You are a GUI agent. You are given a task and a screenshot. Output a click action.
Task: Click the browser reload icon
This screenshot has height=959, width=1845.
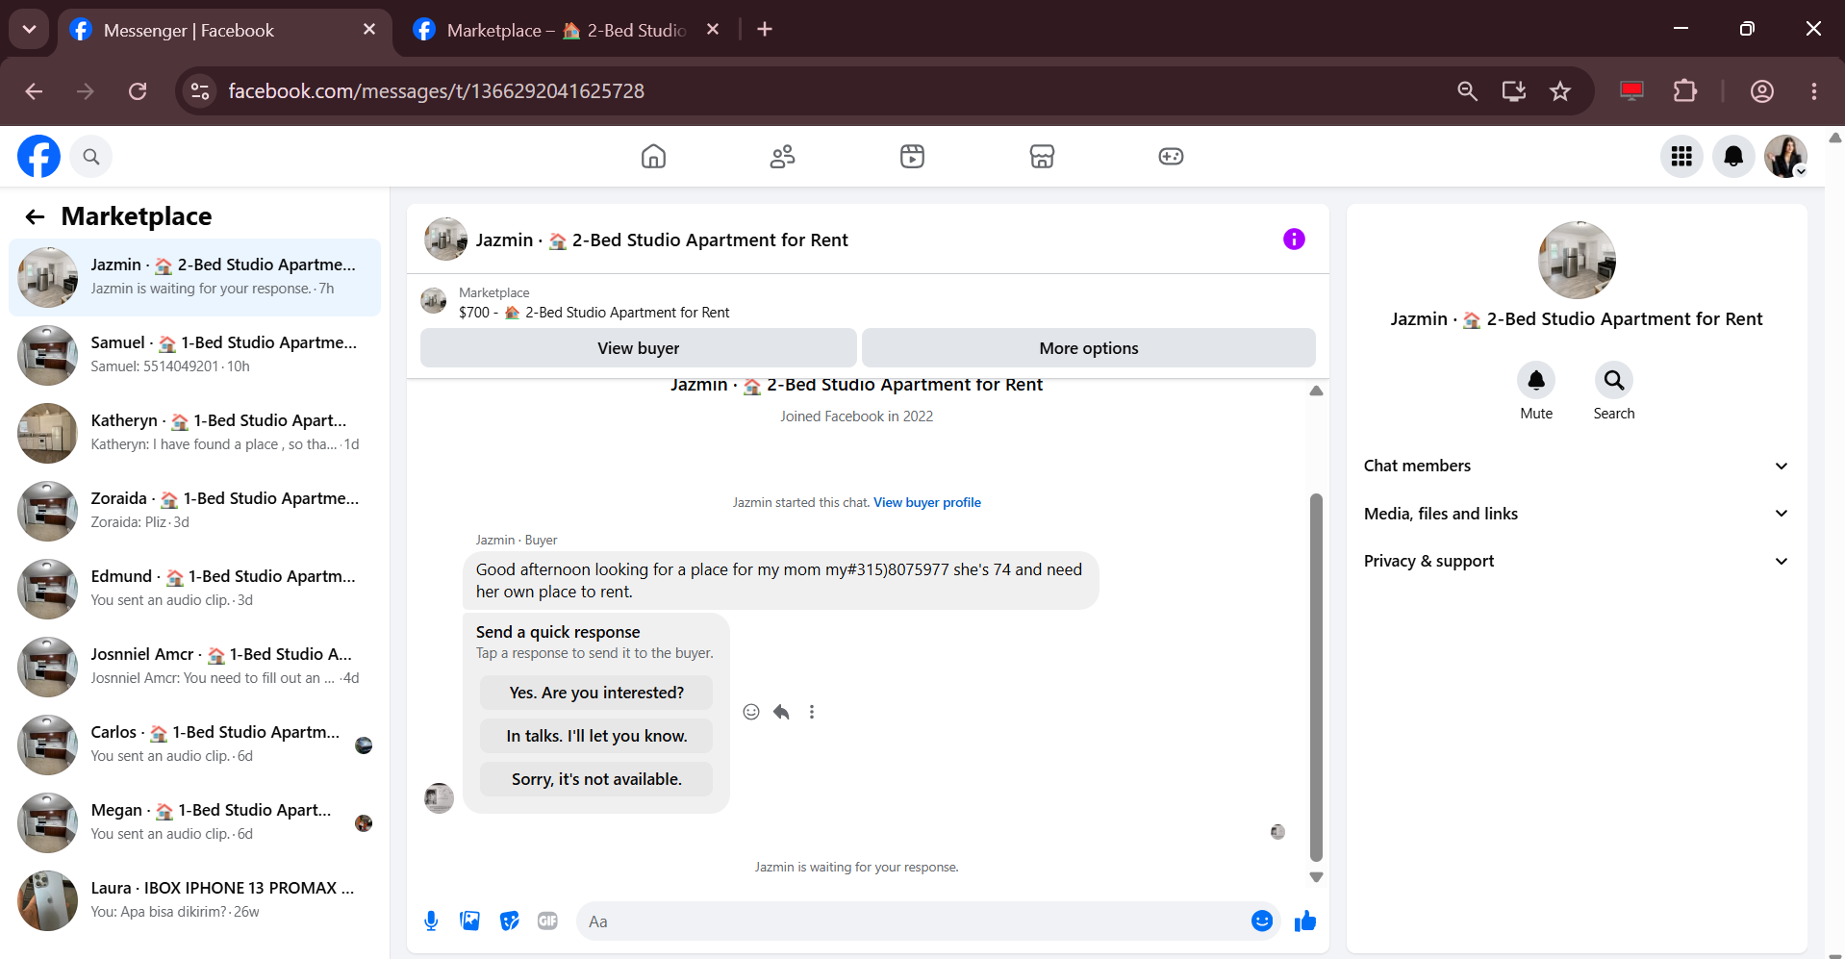[138, 91]
